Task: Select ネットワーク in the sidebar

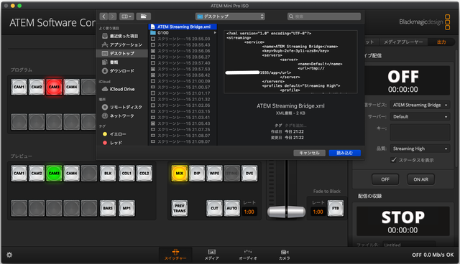Action: [121, 116]
